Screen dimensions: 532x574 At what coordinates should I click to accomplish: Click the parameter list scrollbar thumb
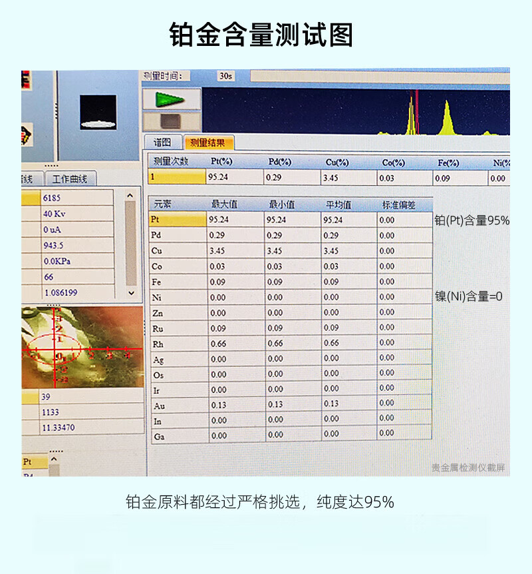(130, 244)
